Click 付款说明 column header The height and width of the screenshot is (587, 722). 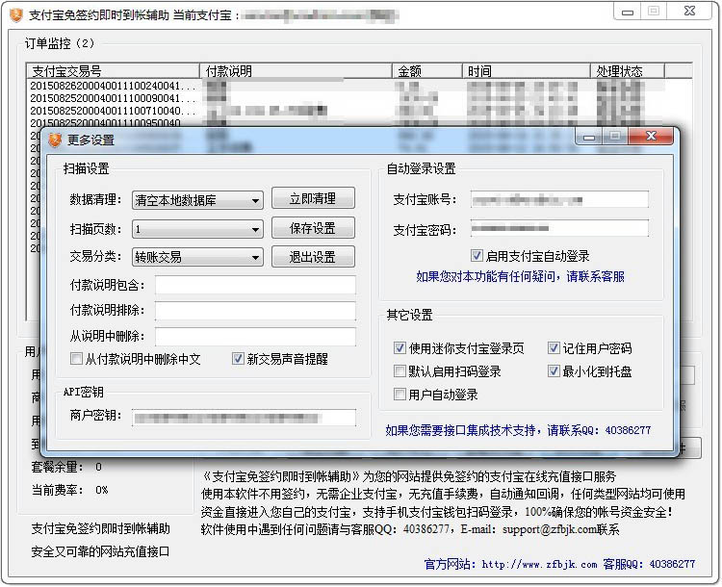click(x=296, y=71)
